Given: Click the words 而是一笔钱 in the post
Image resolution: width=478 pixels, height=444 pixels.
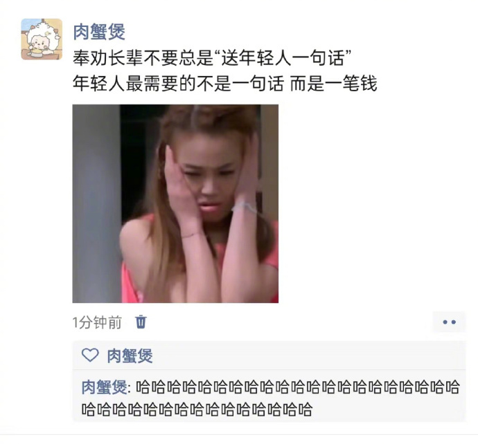Looking at the screenshot, I should point(333,83).
